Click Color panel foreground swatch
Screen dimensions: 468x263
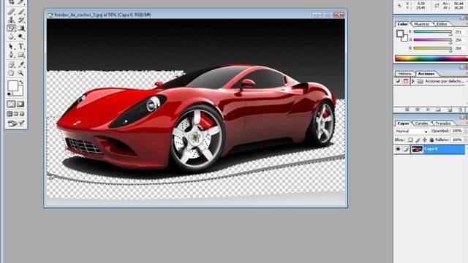tap(400, 33)
